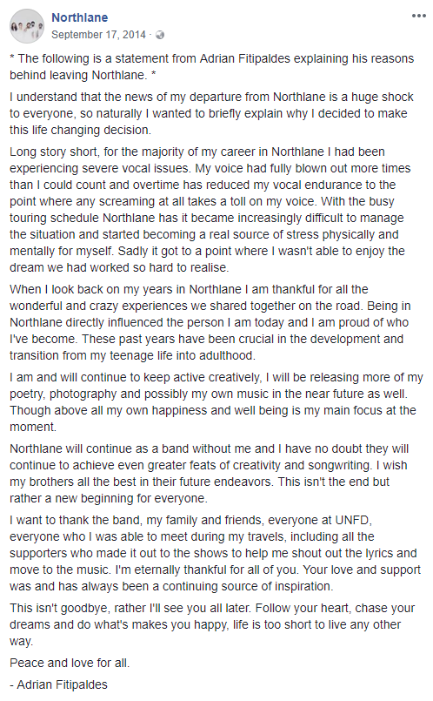Click the paragraph starting "I understand that the news"
The height and width of the screenshot is (701, 433).
click(211, 113)
